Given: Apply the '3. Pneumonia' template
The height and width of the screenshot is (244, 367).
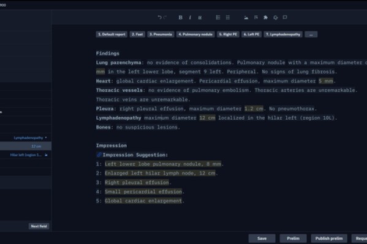Looking at the screenshot, I should click(x=161, y=34).
